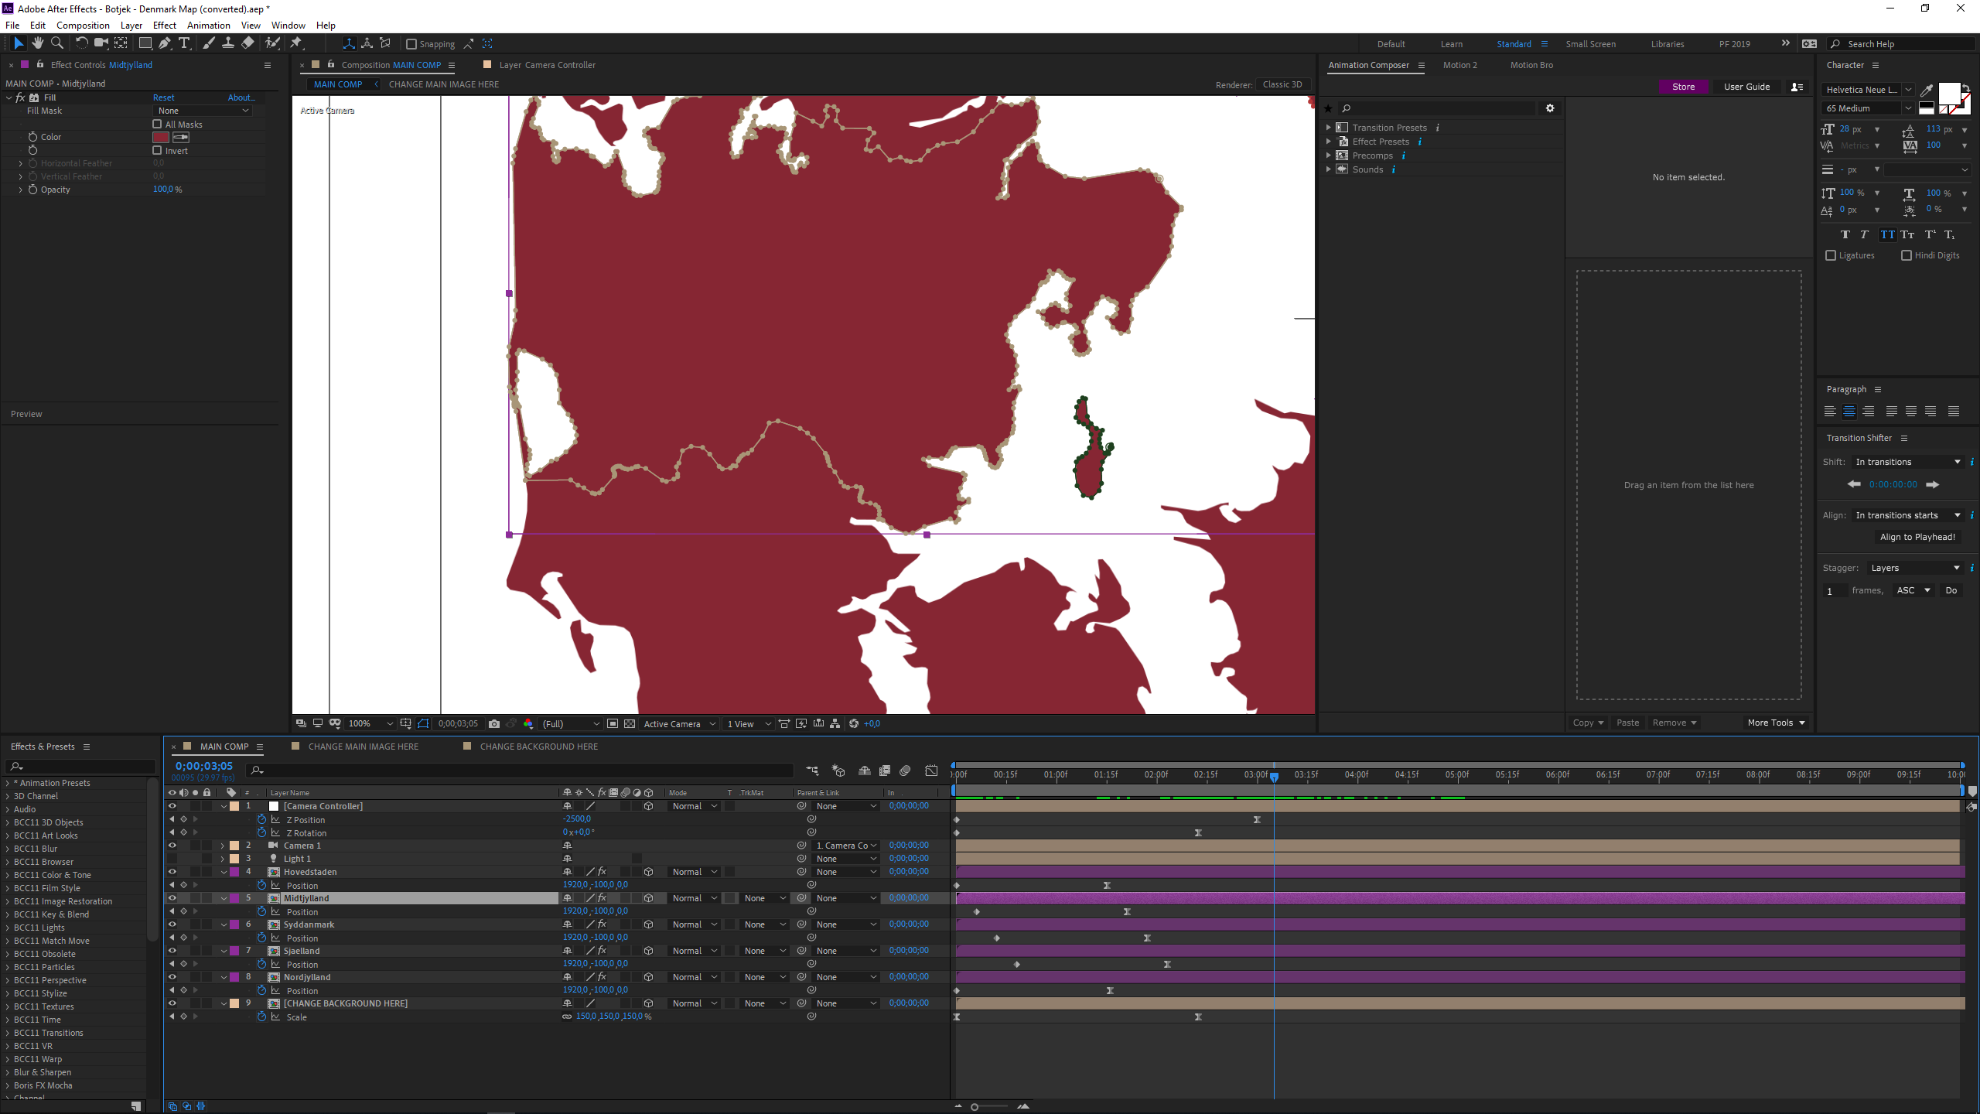The image size is (1980, 1114).
Task: Select the Hand tool in the toolbar
Action: coord(38,43)
